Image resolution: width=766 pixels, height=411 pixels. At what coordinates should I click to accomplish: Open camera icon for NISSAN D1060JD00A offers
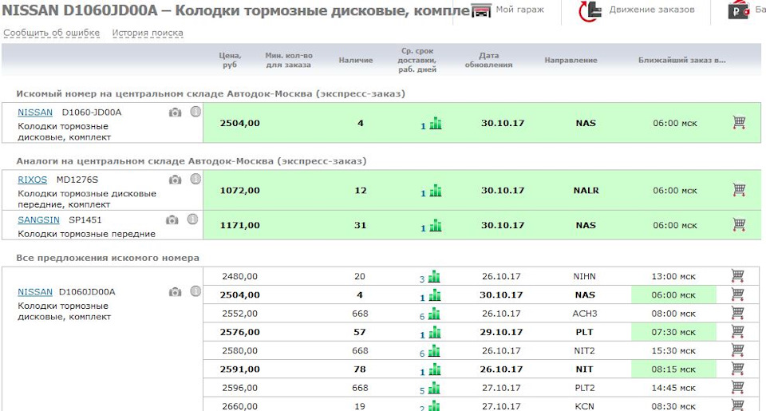pyautogui.click(x=175, y=292)
